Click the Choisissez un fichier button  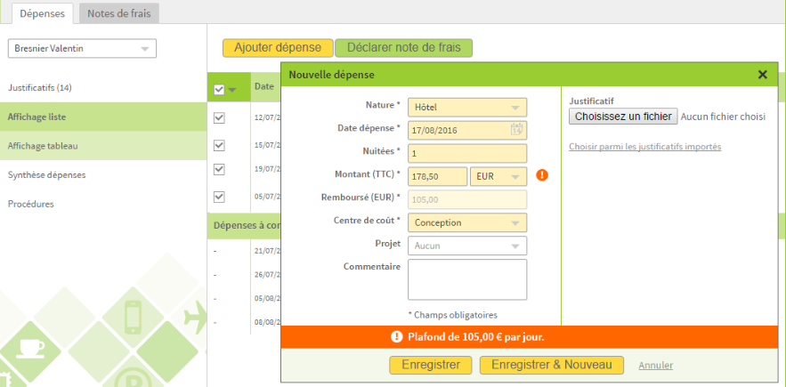(x=623, y=117)
